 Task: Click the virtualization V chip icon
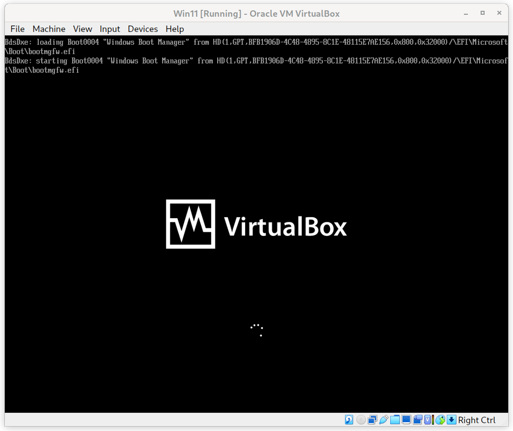coord(428,420)
